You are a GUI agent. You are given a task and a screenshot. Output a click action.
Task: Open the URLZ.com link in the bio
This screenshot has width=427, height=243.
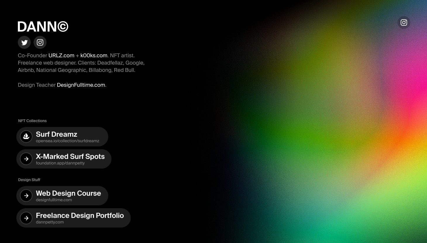point(61,55)
